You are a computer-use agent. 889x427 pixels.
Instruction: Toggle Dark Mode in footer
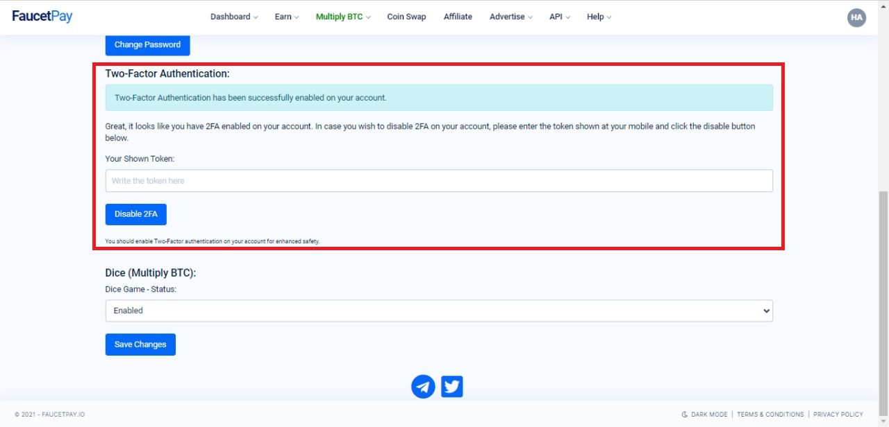click(705, 415)
